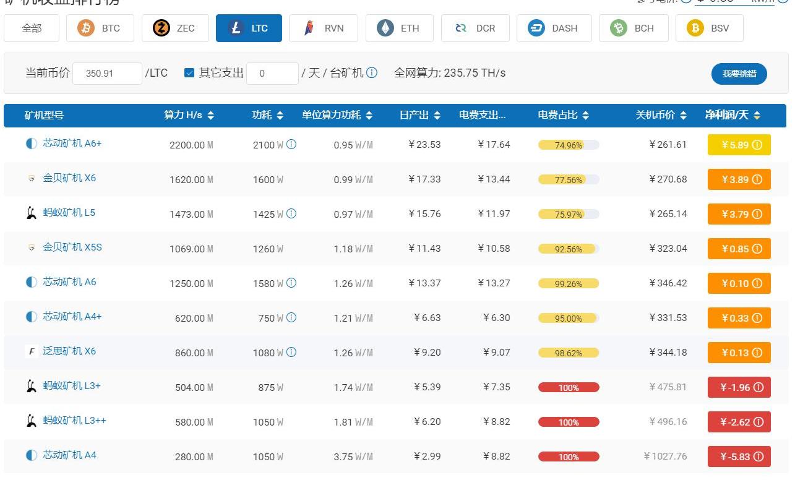This screenshot has width=795, height=480.
Task: Click the 蚂蚁矿机 L3+ brand logo icon
Action: tap(32, 386)
